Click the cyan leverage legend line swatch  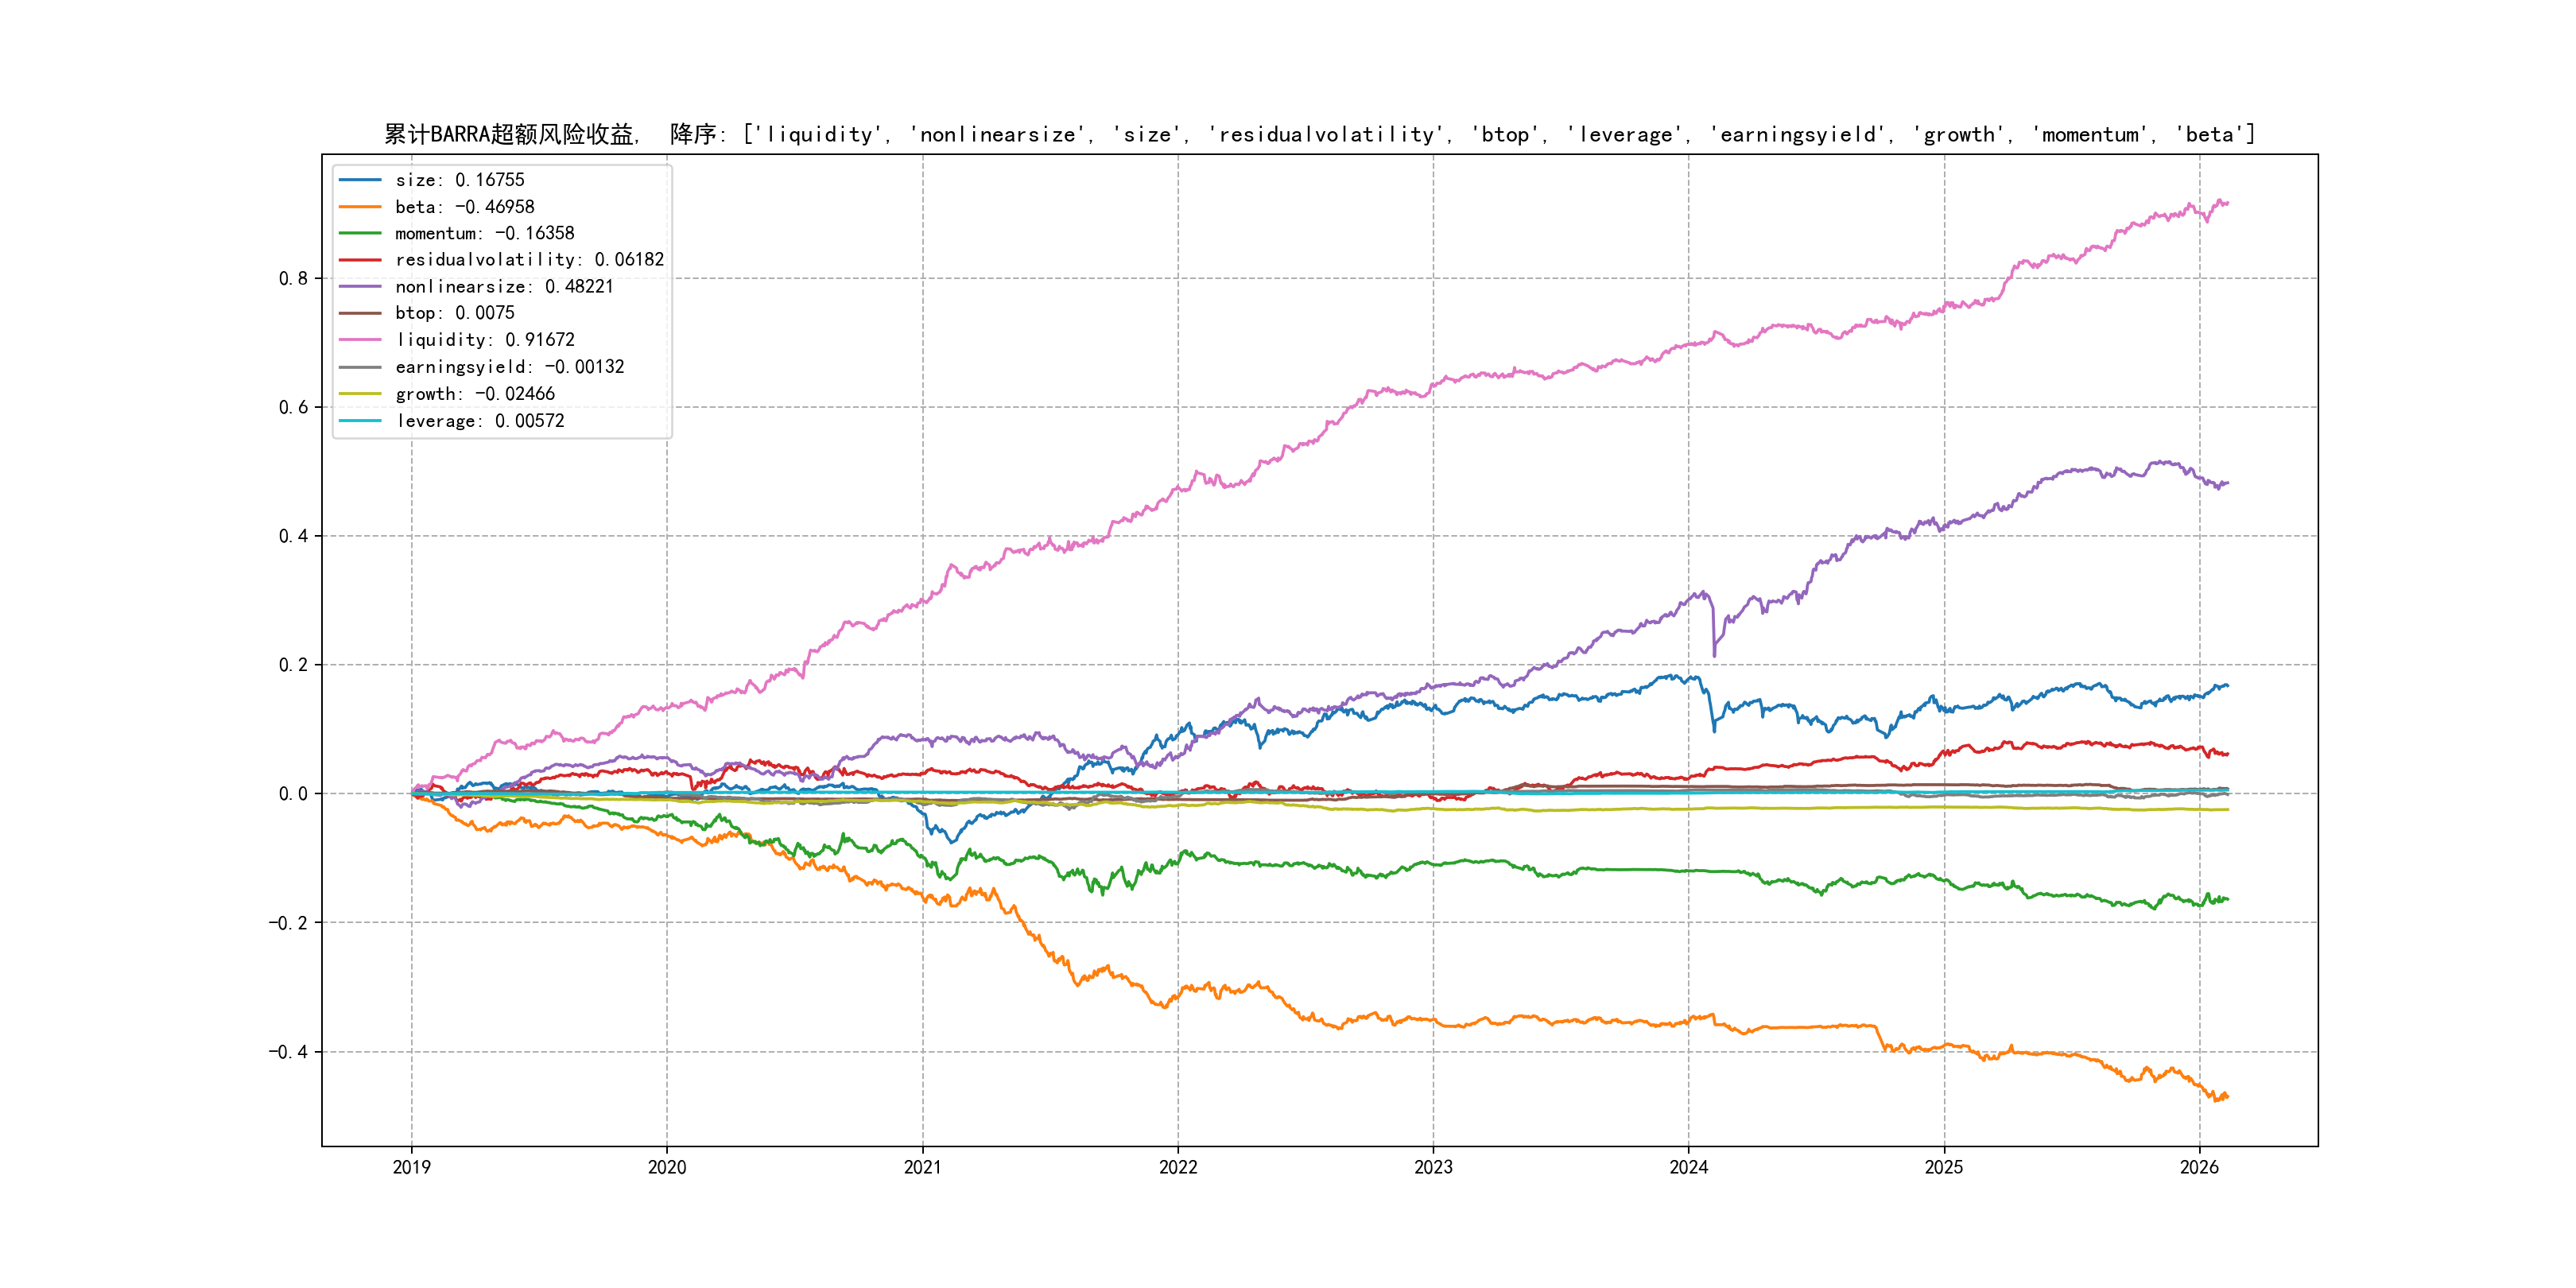click(x=360, y=421)
